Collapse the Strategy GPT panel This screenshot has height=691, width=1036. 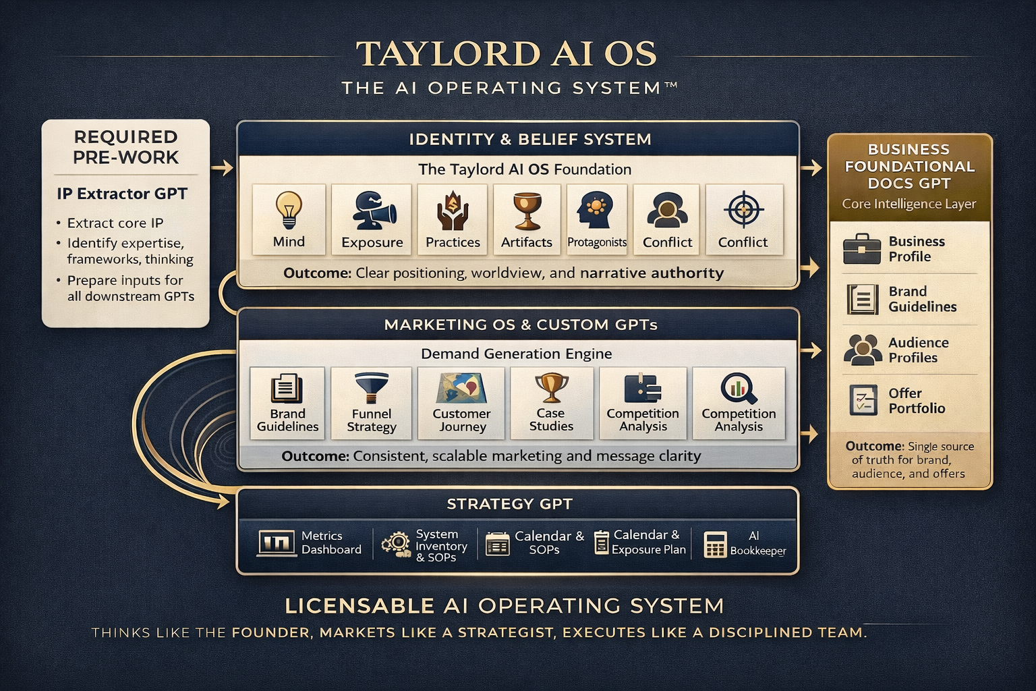[510, 503]
